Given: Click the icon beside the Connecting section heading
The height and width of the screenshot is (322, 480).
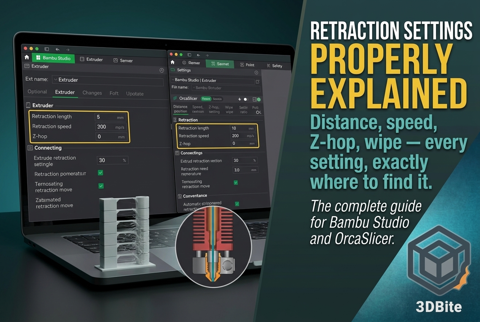Looking at the screenshot, I should point(30,148).
